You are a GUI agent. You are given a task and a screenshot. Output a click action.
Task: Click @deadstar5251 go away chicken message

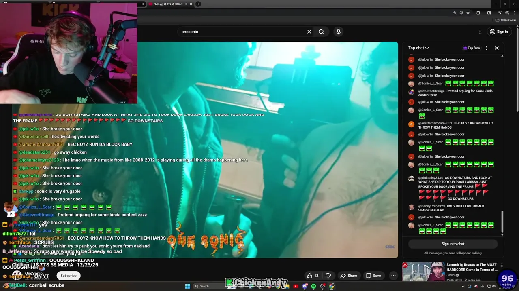point(50,152)
